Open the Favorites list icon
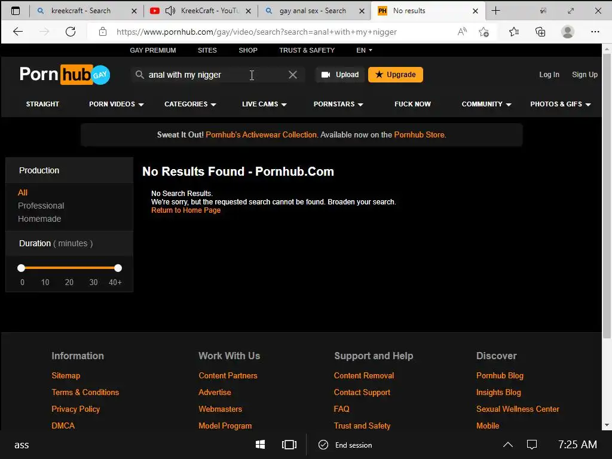The height and width of the screenshot is (459, 612). click(514, 32)
